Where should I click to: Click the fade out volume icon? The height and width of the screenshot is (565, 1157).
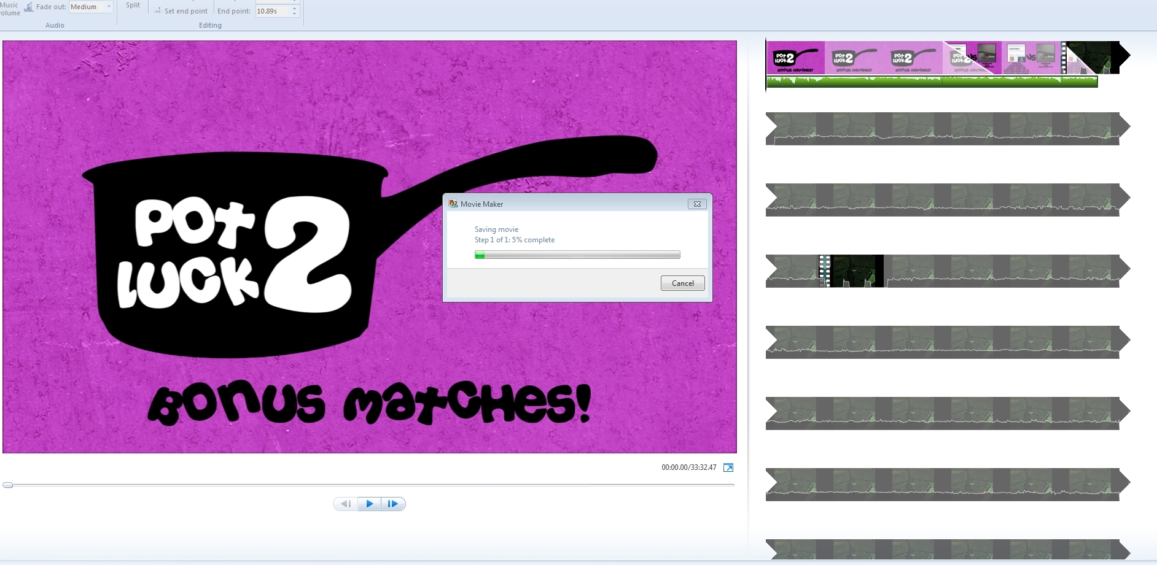click(x=28, y=7)
